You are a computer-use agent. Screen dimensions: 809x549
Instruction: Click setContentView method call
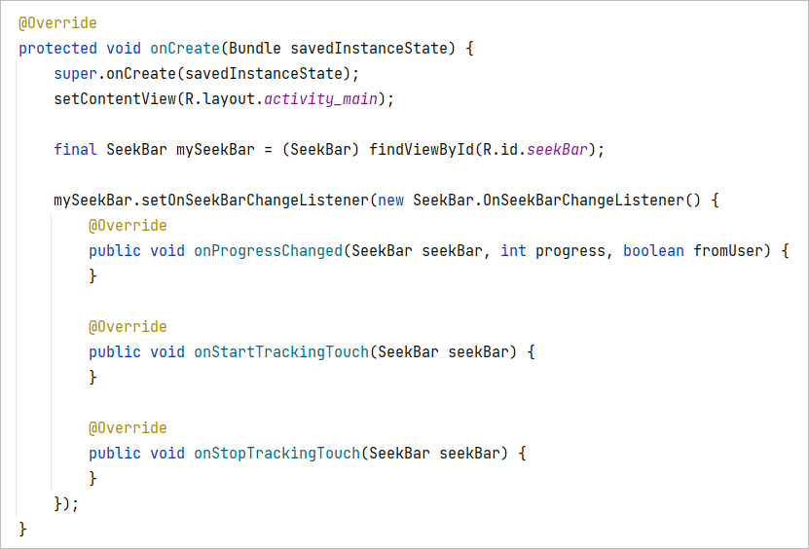tap(115, 99)
